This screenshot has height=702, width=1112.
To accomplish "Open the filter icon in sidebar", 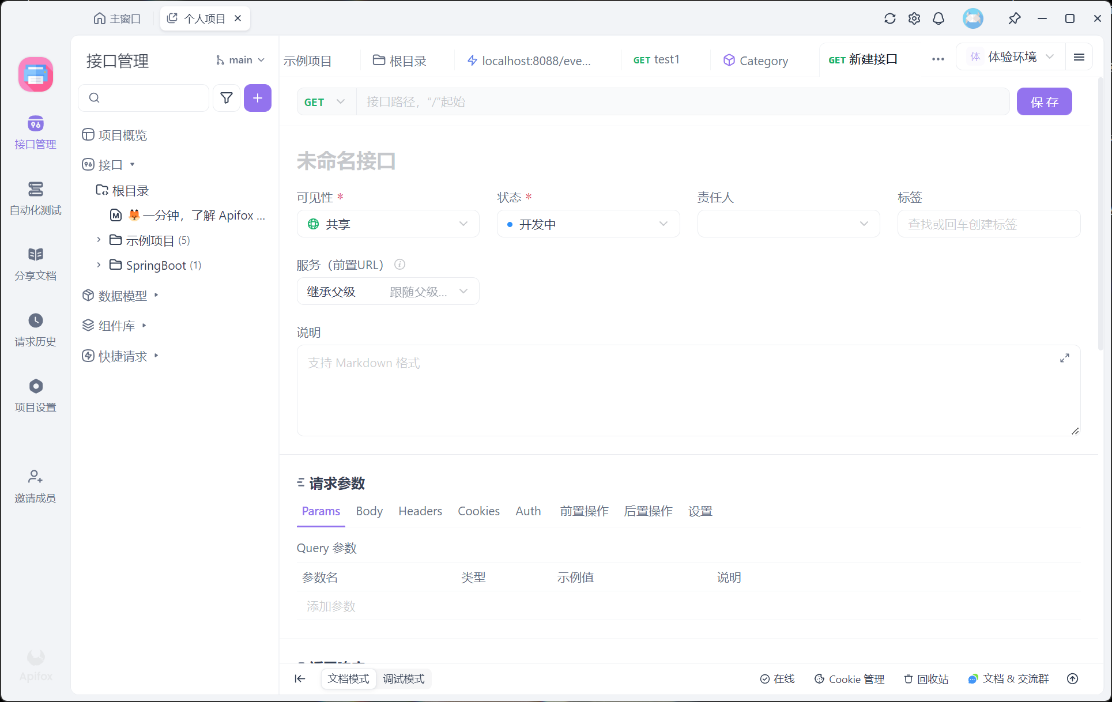I will [x=227, y=98].
